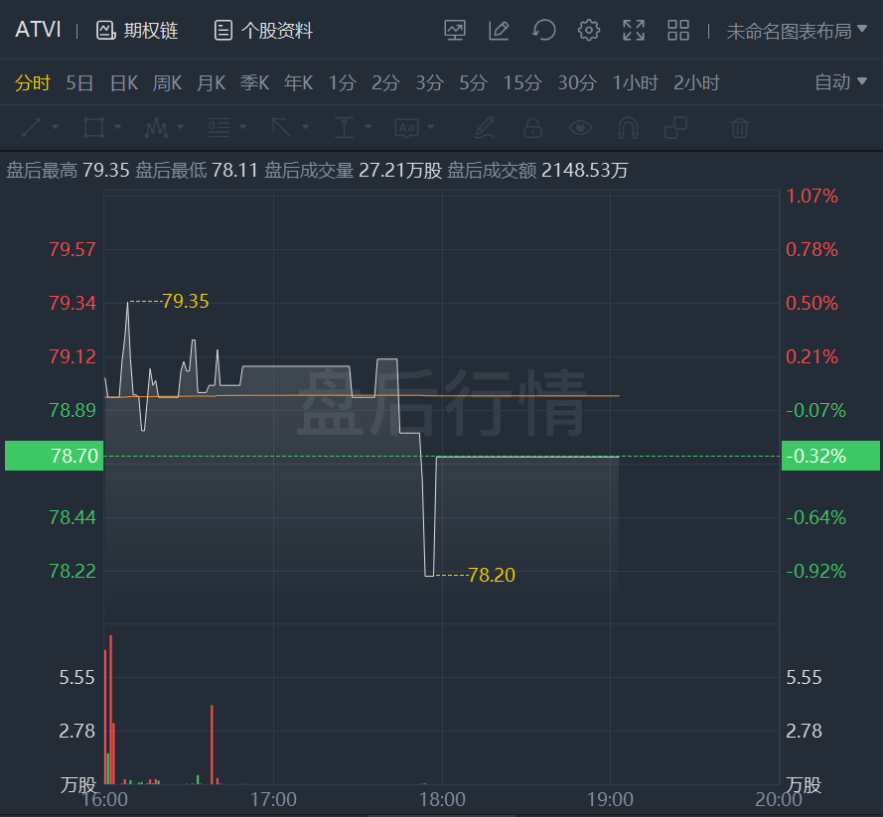This screenshot has width=883, height=817.
Task: Select the brush drawing tool
Action: click(x=485, y=128)
